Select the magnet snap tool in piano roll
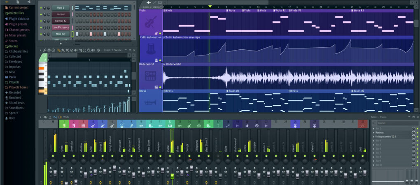Image resolution: width=420 pixels, height=185 pixels. pyautogui.click(x=49, y=50)
